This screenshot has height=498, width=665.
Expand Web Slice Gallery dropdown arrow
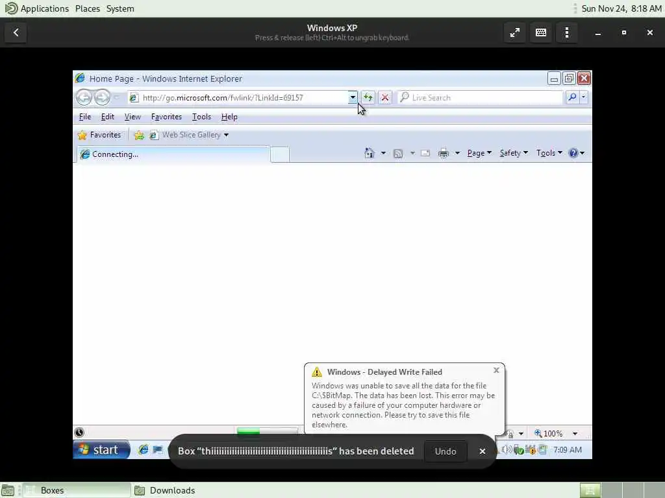pyautogui.click(x=226, y=135)
